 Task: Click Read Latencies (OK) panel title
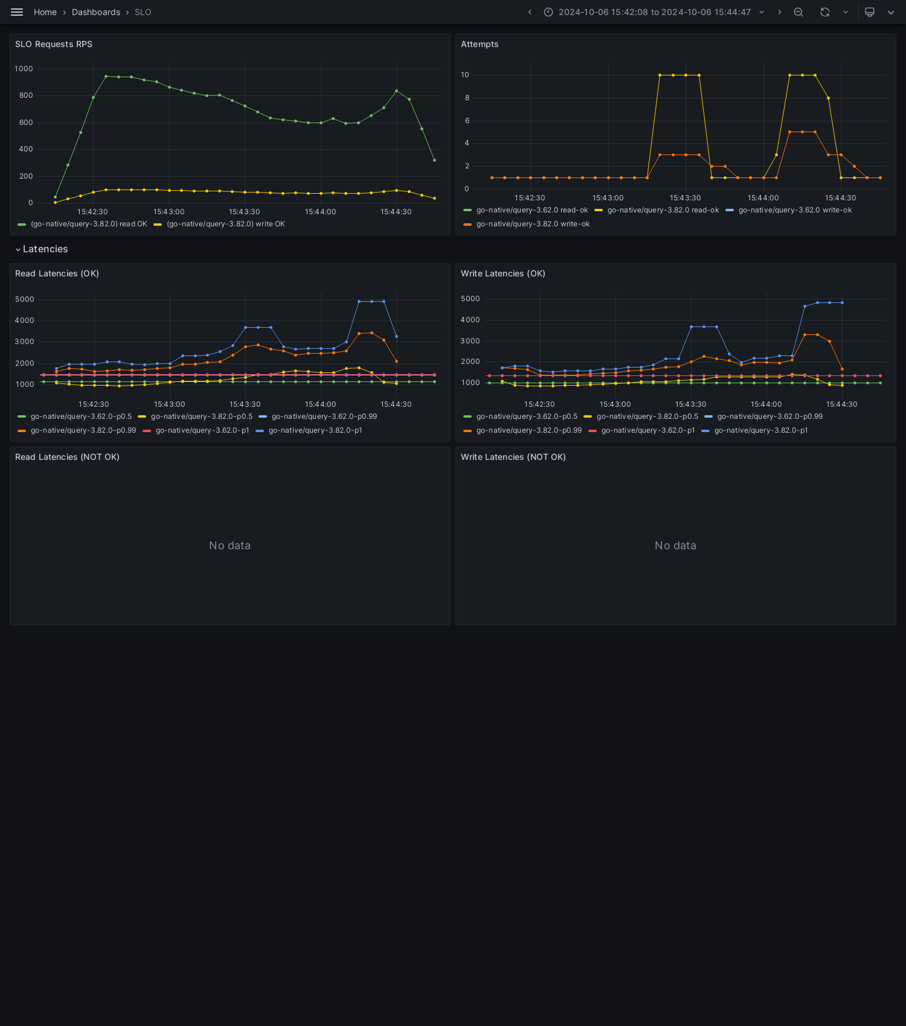[57, 273]
